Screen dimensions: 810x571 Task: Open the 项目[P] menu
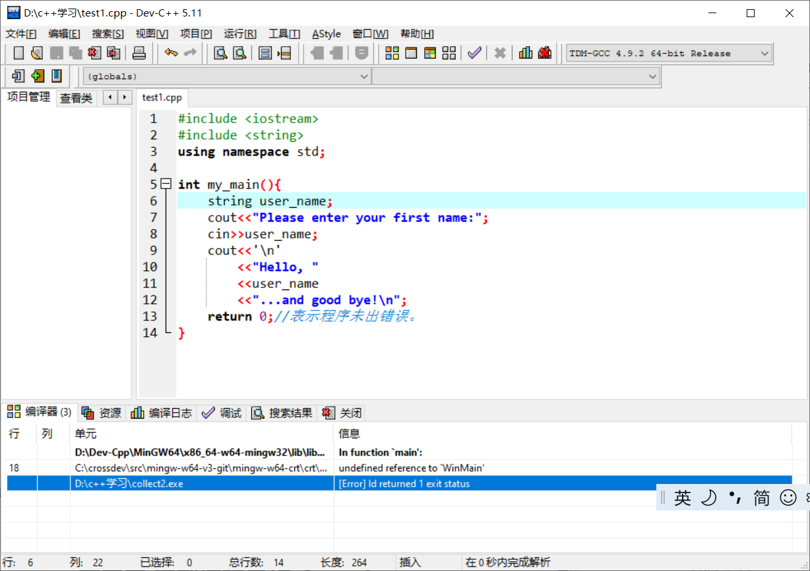[x=197, y=34]
